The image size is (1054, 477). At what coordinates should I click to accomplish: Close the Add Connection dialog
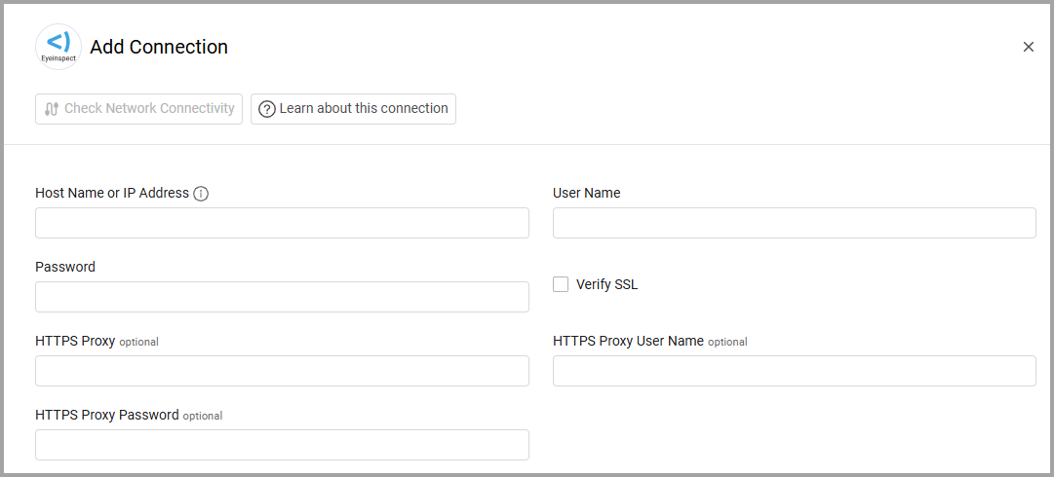(1028, 47)
